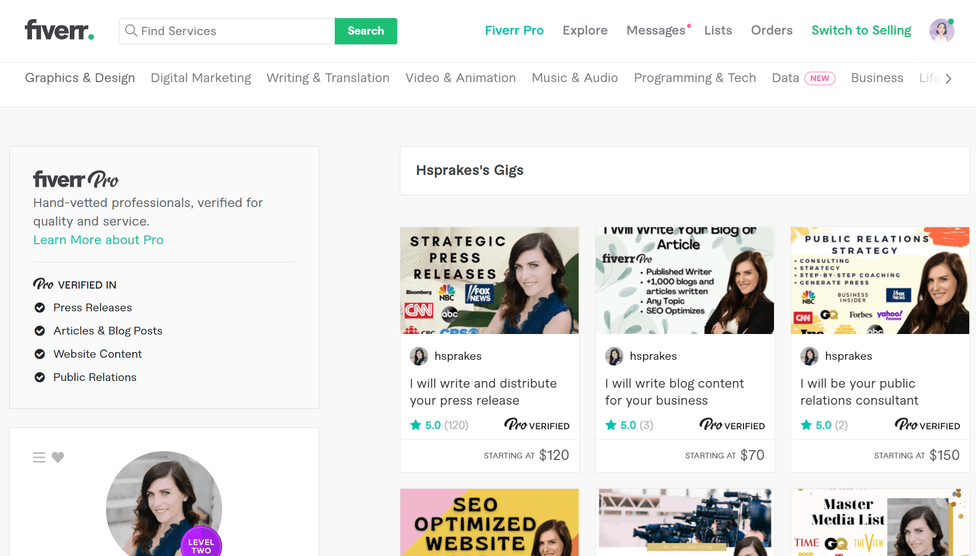Open Messages
This screenshot has height=556, width=976.
point(656,30)
